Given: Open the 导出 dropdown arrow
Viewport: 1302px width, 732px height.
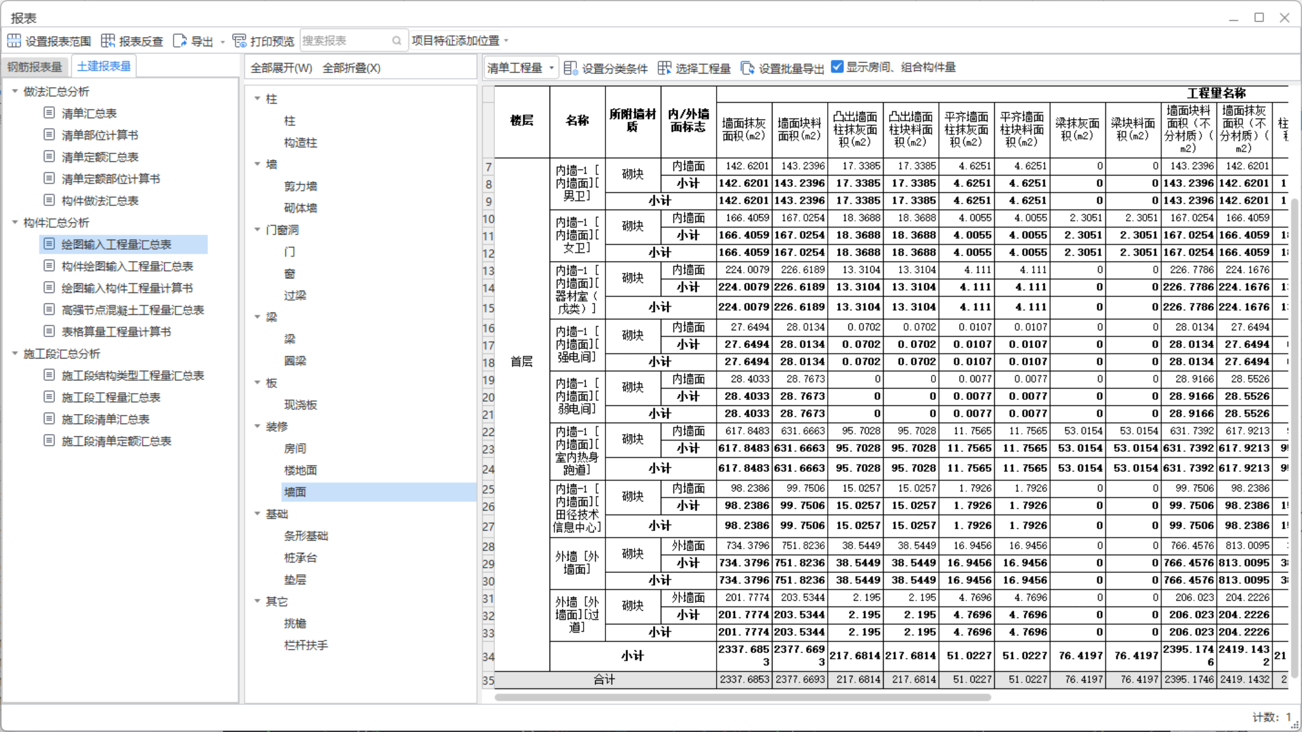Looking at the screenshot, I should click(222, 42).
